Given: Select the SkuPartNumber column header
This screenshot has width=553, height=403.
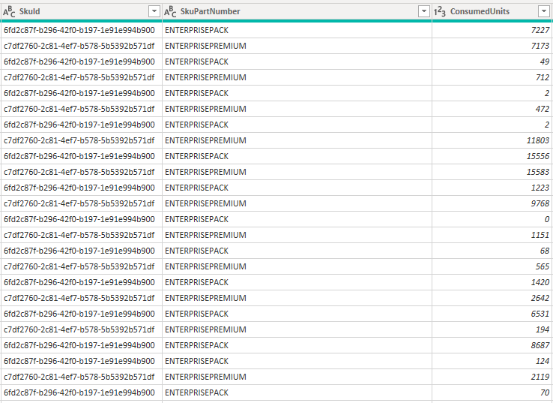Looking at the screenshot, I should click(x=297, y=11).
